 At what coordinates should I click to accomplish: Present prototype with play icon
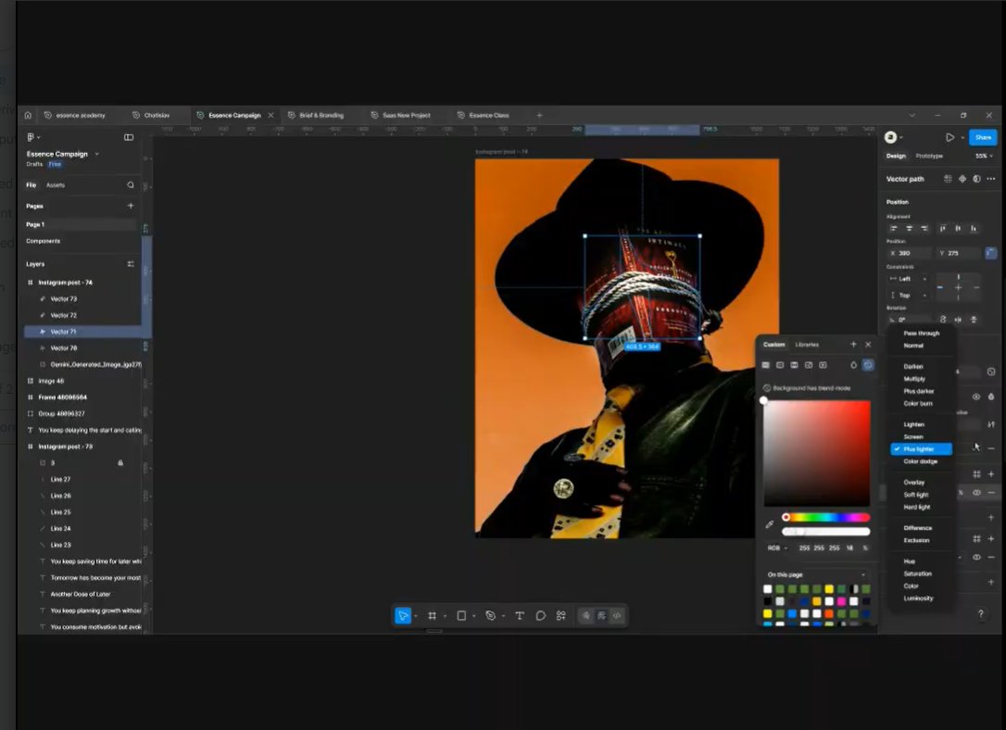(x=949, y=137)
